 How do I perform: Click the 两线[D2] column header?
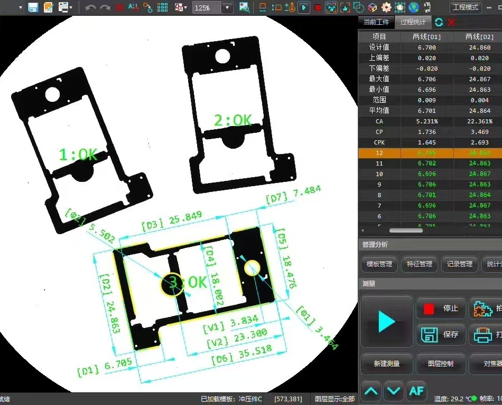pyautogui.click(x=479, y=37)
